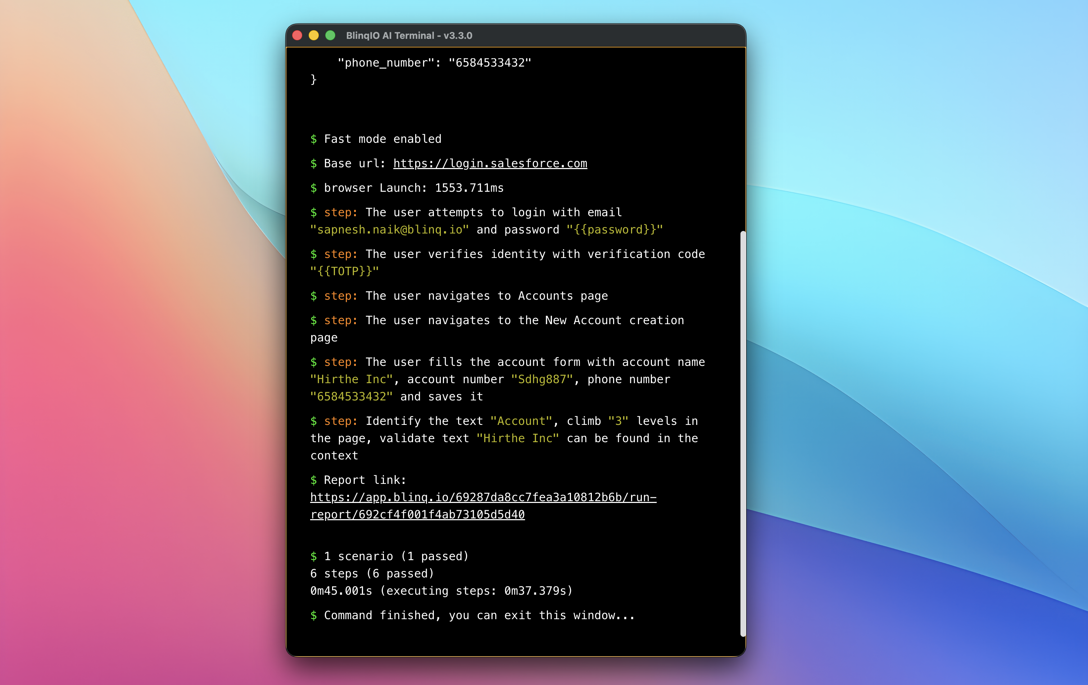The width and height of the screenshot is (1088, 685).
Task: Click the "phone_number" JSON key at top
Action: click(x=386, y=62)
